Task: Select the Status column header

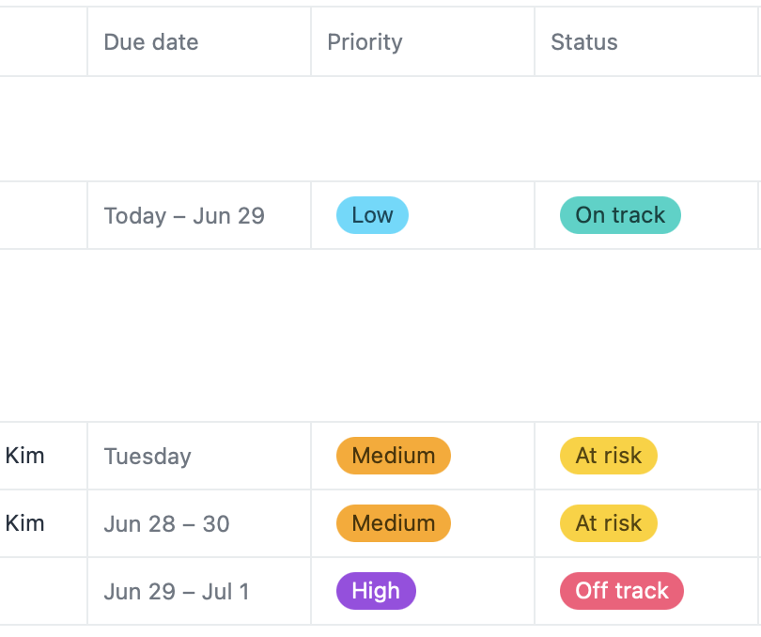Action: (583, 42)
